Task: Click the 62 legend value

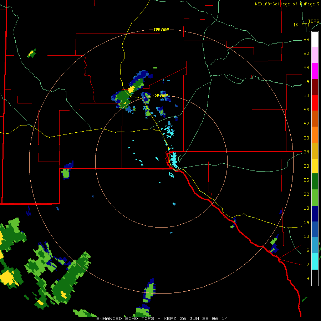Action: [x=306, y=53]
